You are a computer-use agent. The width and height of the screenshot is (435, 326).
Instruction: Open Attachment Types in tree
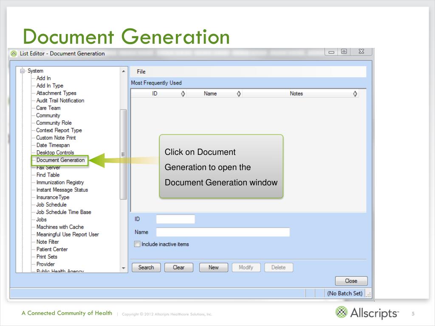56,93
